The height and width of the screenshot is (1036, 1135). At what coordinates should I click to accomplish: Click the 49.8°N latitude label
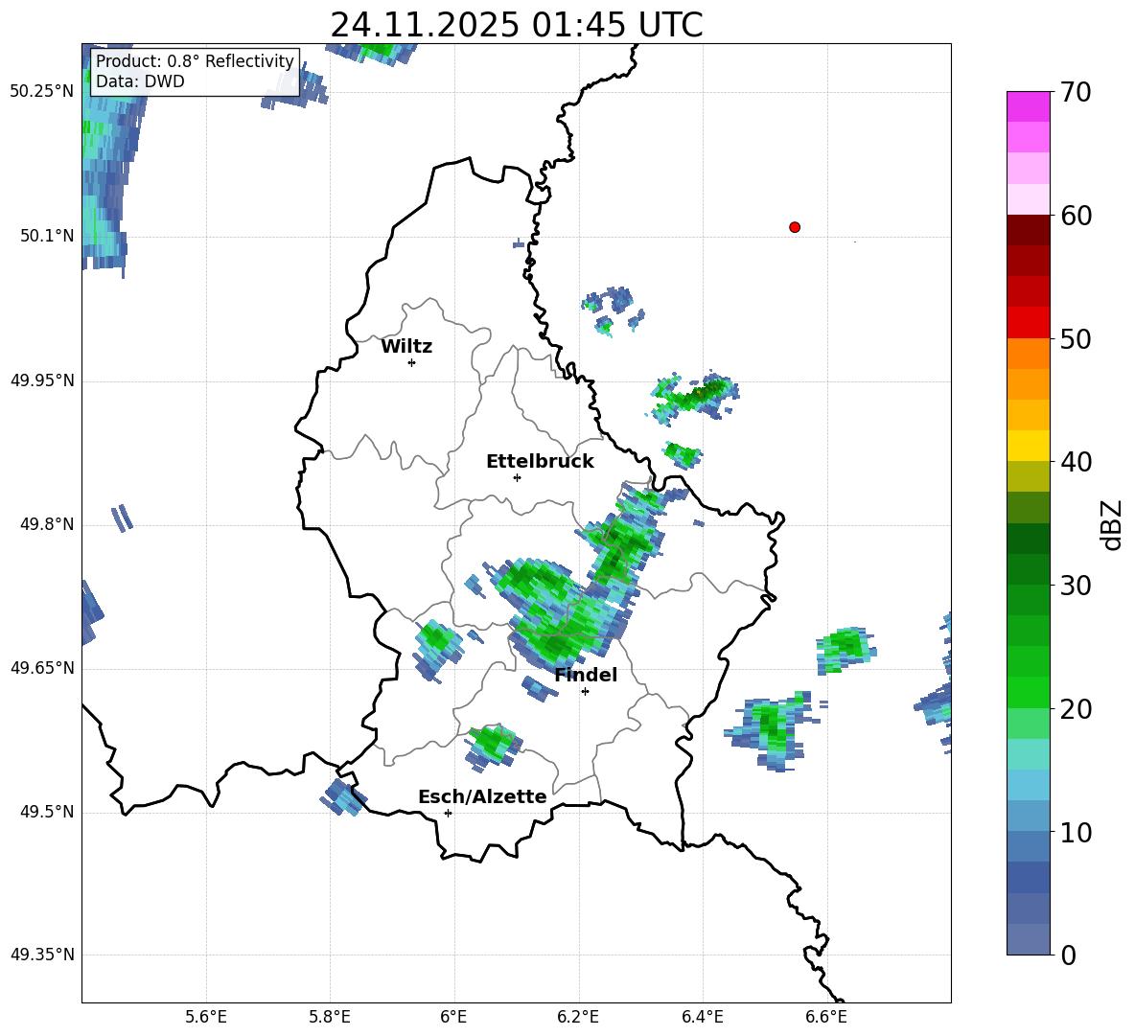point(47,524)
